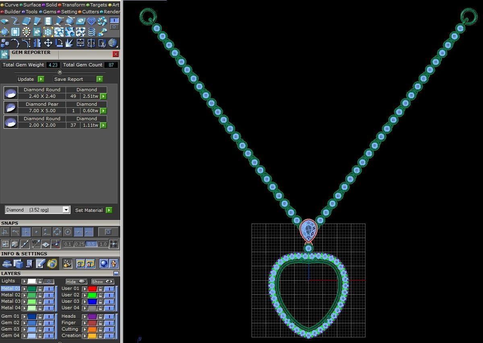Collapse the Gem Reporter panel with round arrow
Image resolution: width=483 pixels, height=343 pixels.
coord(60,72)
